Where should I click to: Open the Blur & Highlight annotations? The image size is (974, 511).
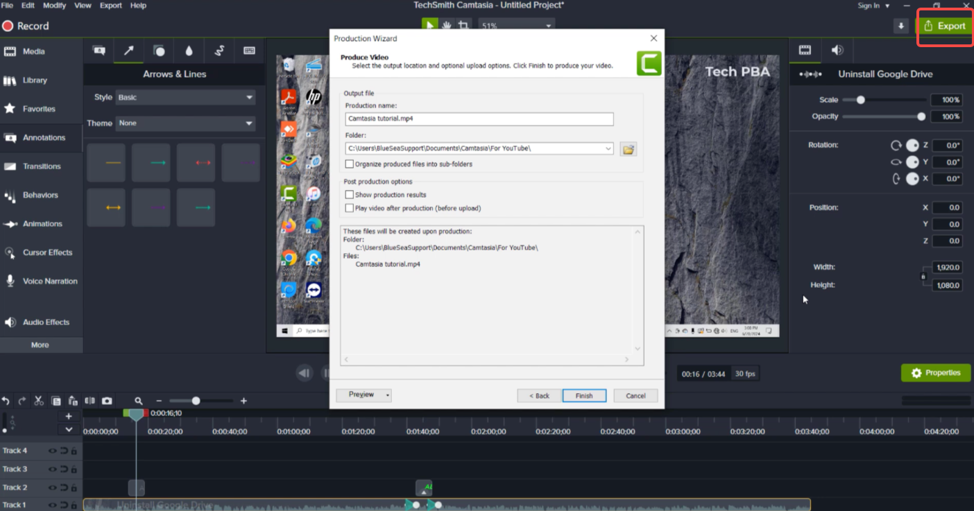189,51
